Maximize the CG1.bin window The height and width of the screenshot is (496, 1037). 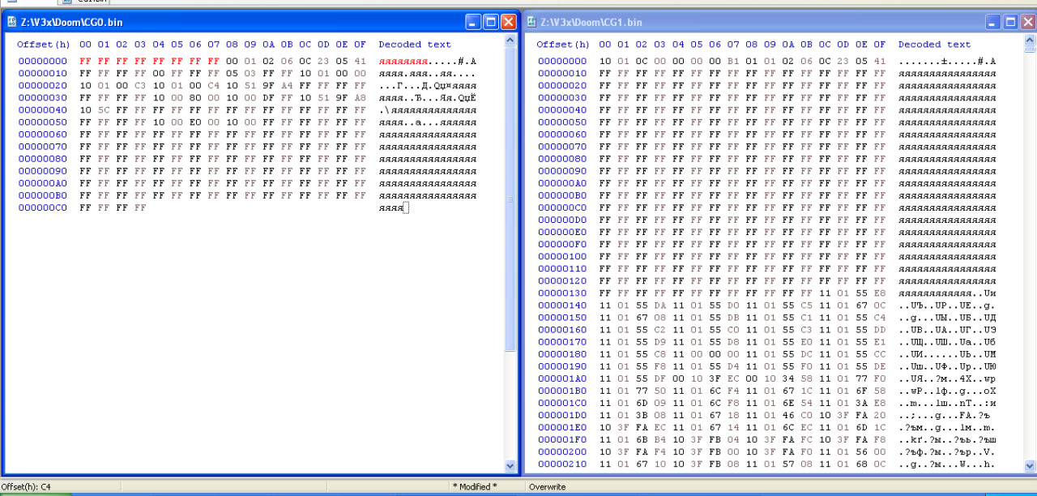1011,22
